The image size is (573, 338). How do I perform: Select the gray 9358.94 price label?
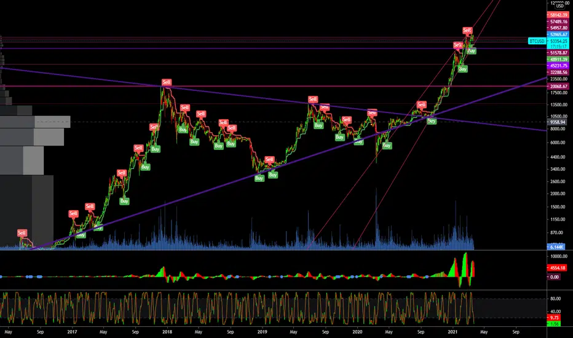557,122
